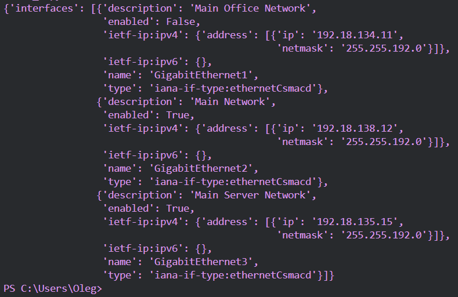Click the 'Main Office Network' description text
Viewport: 458px width, 297px height.
(250, 9)
